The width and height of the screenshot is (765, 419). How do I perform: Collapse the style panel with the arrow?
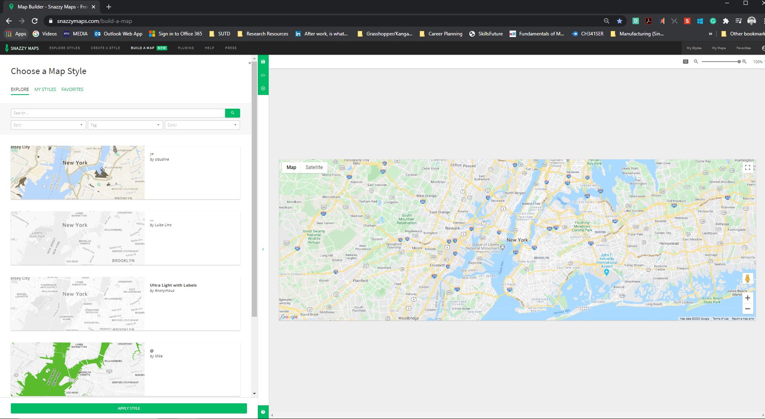(263, 250)
